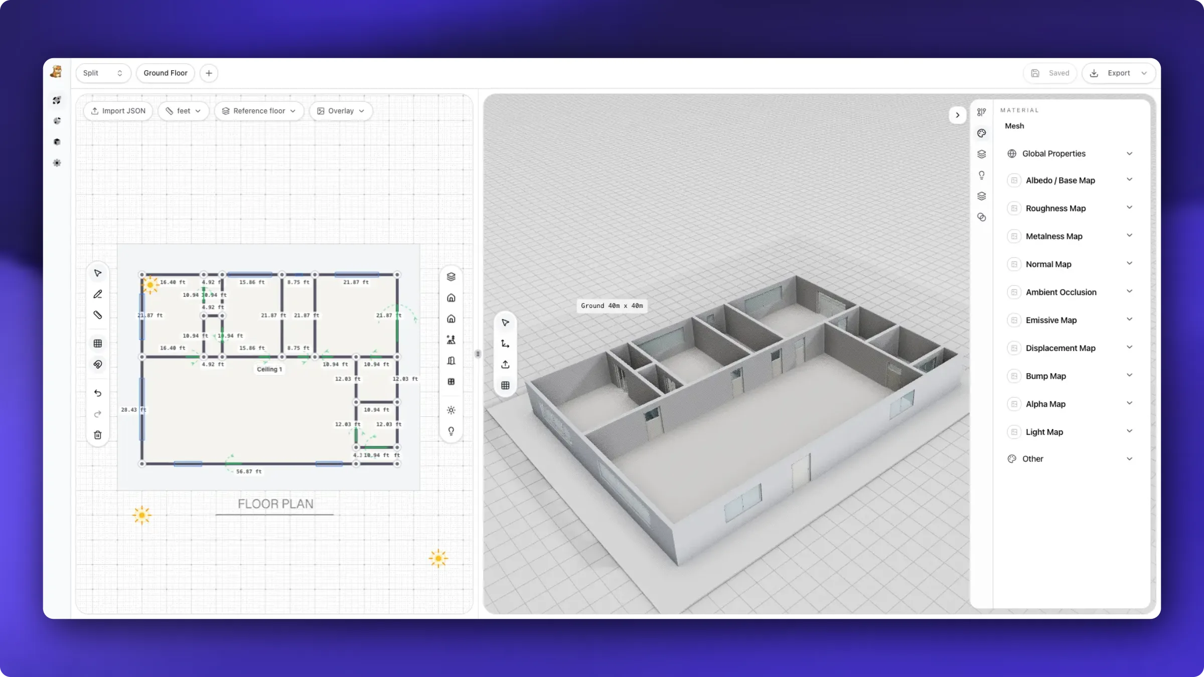This screenshot has height=677, width=1204.
Task: Click the redo arrow icon
Action: pyautogui.click(x=98, y=414)
